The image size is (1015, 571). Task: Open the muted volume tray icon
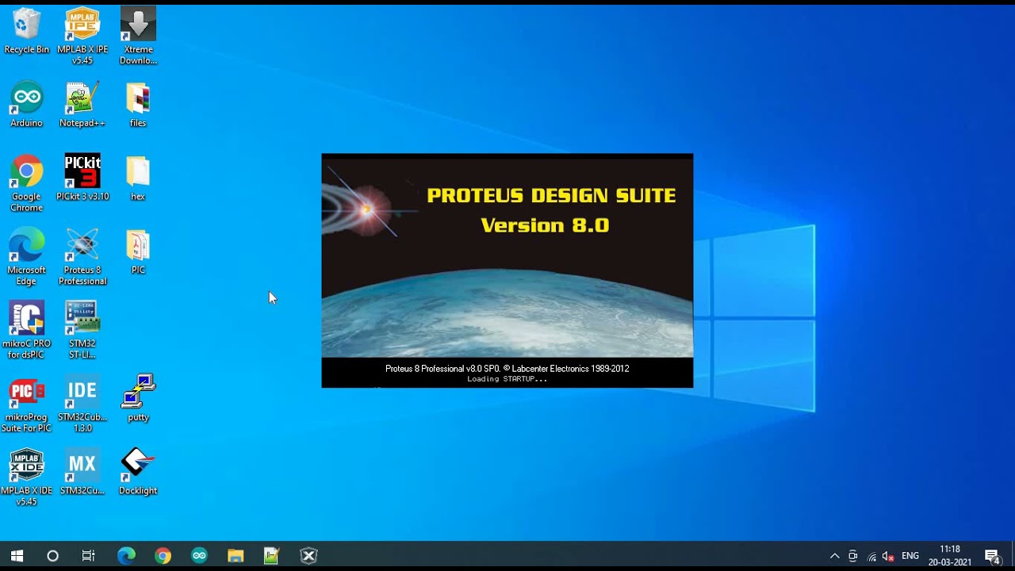[888, 556]
